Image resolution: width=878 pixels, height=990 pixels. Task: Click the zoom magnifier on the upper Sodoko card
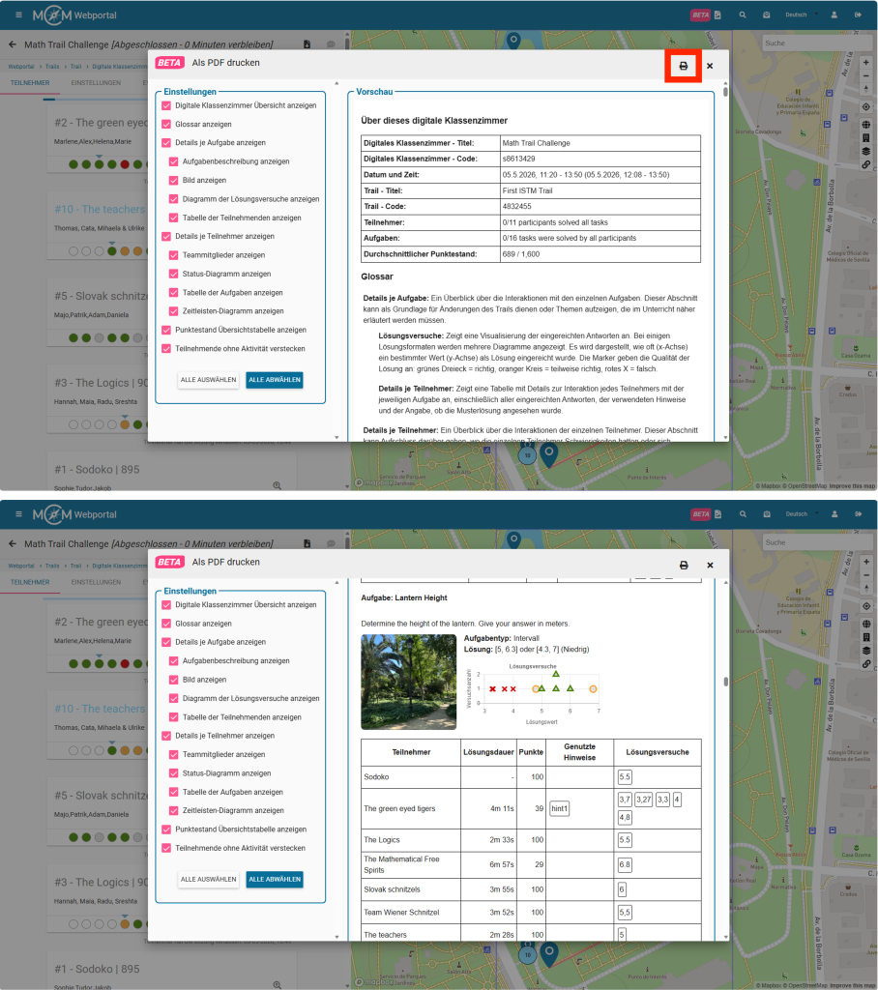(277, 485)
